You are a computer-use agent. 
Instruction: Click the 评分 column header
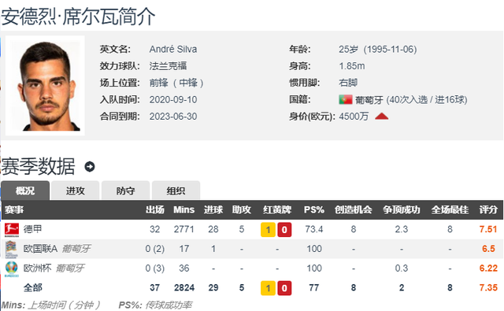click(x=488, y=209)
